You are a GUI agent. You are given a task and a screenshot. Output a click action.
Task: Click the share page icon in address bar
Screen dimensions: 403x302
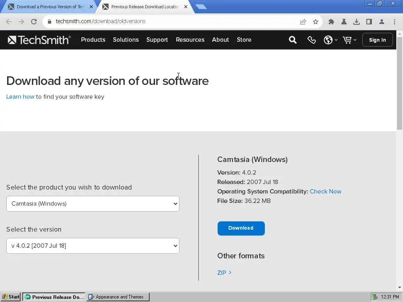(303, 22)
